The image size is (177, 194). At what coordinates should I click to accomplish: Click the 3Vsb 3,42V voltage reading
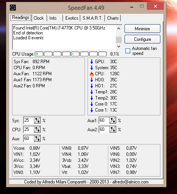click(75, 160)
